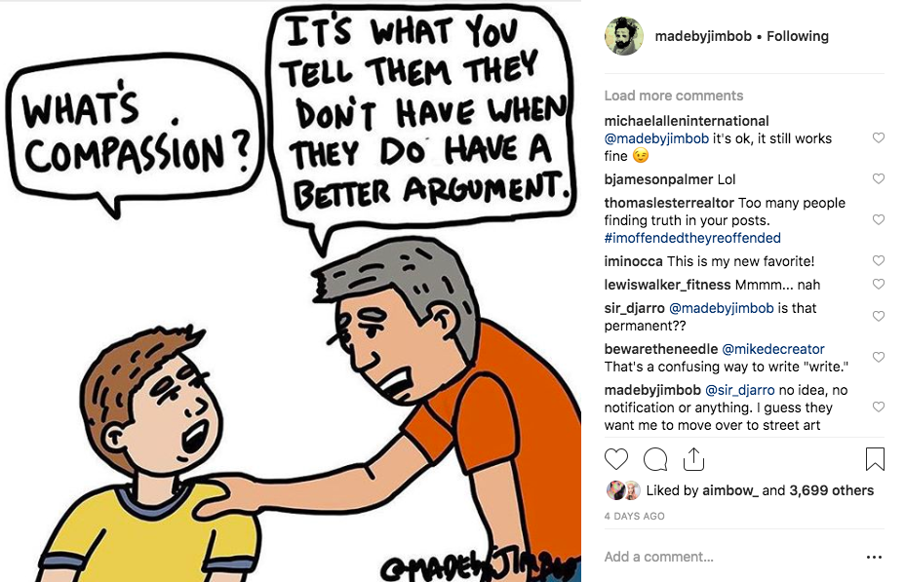Open aimbow_ profile from likes

[x=730, y=490]
